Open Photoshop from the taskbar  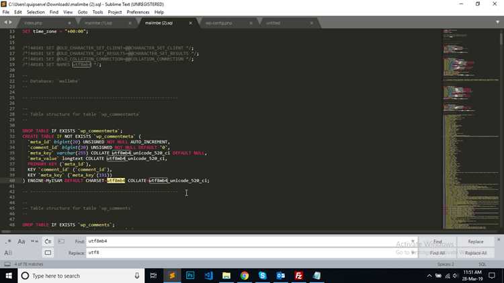click(x=190, y=276)
